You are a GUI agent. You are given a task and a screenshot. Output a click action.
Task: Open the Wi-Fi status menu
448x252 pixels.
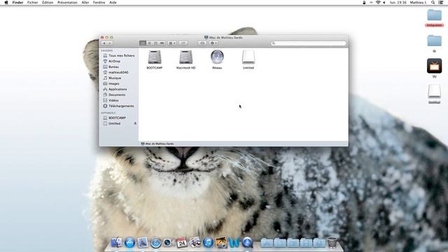point(378,2)
